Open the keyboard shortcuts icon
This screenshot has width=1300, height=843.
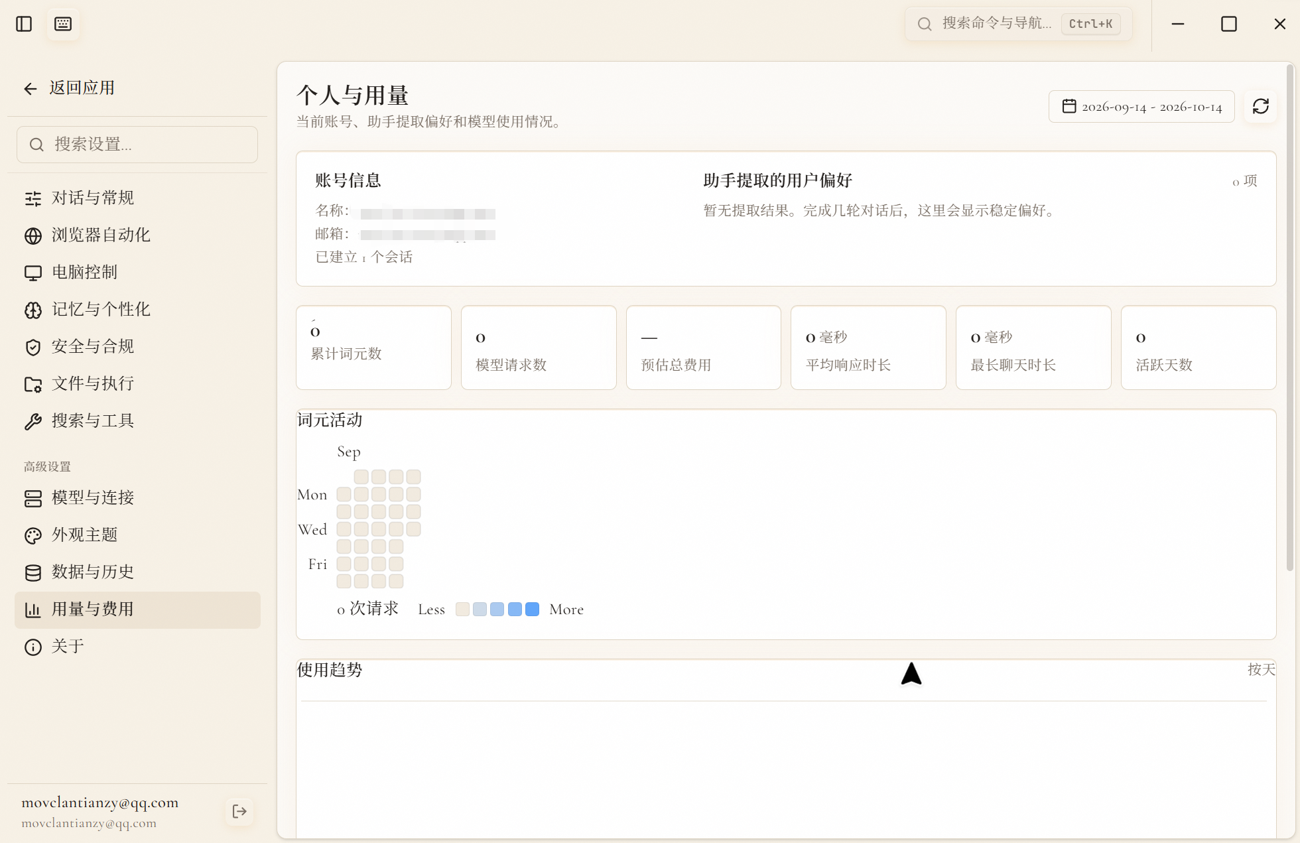[x=63, y=24]
